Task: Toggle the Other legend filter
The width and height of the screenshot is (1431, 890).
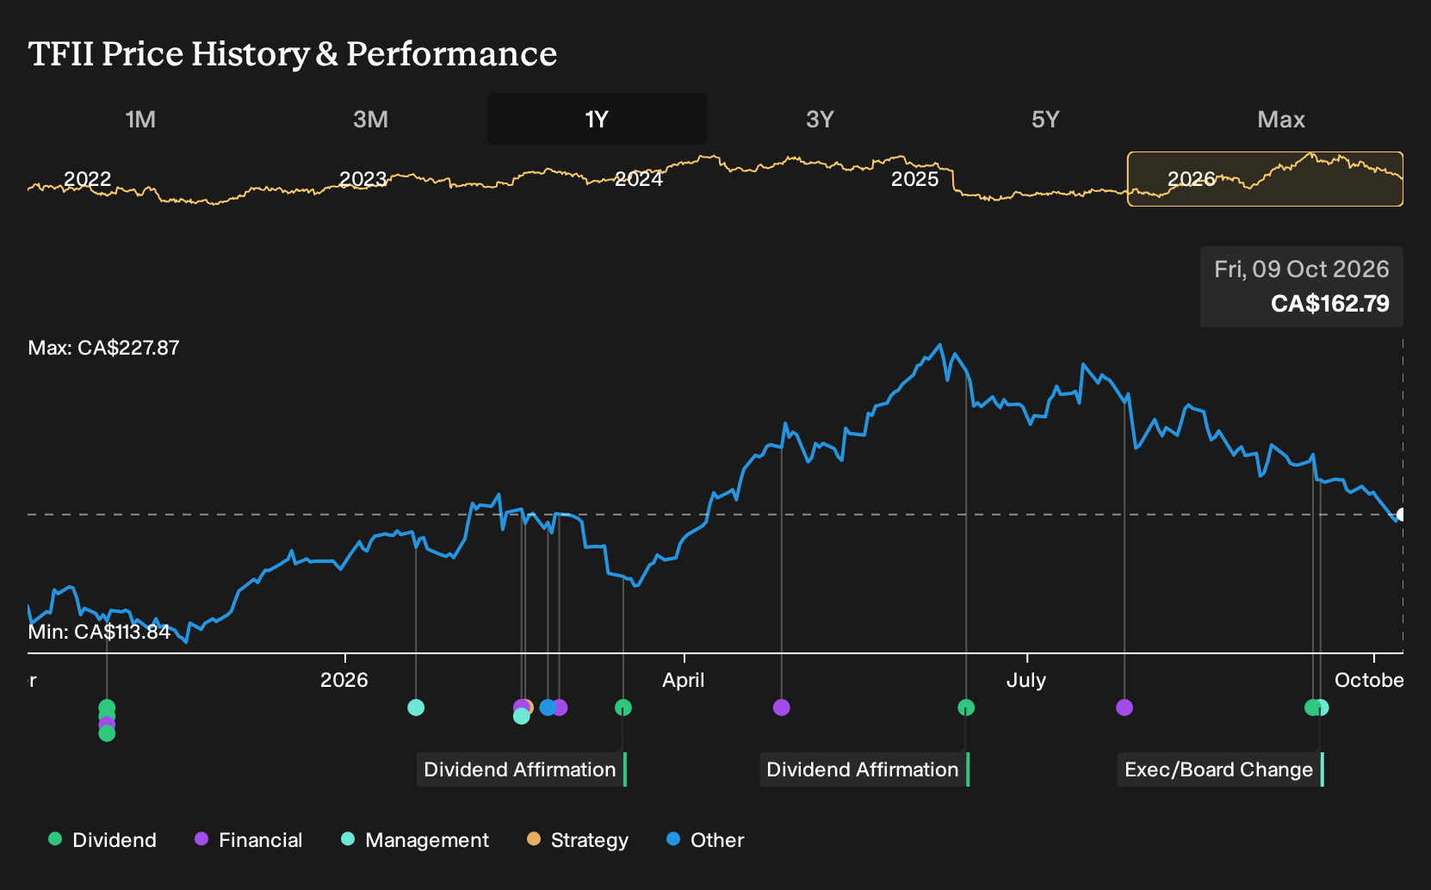Action: tap(705, 840)
